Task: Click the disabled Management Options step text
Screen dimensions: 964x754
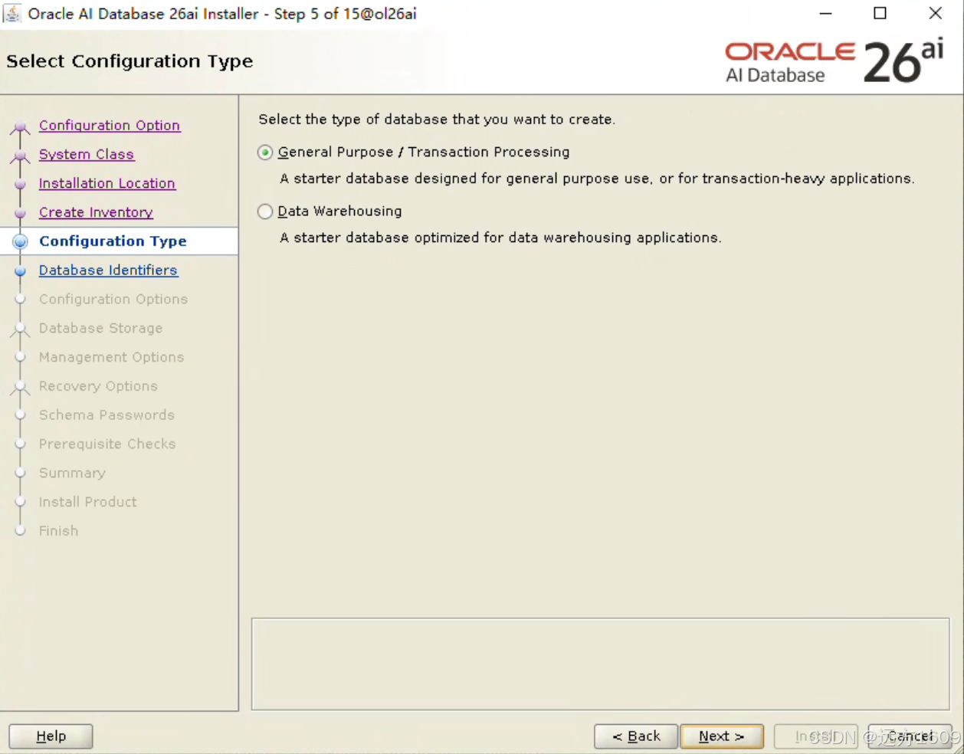Action: point(112,358)
